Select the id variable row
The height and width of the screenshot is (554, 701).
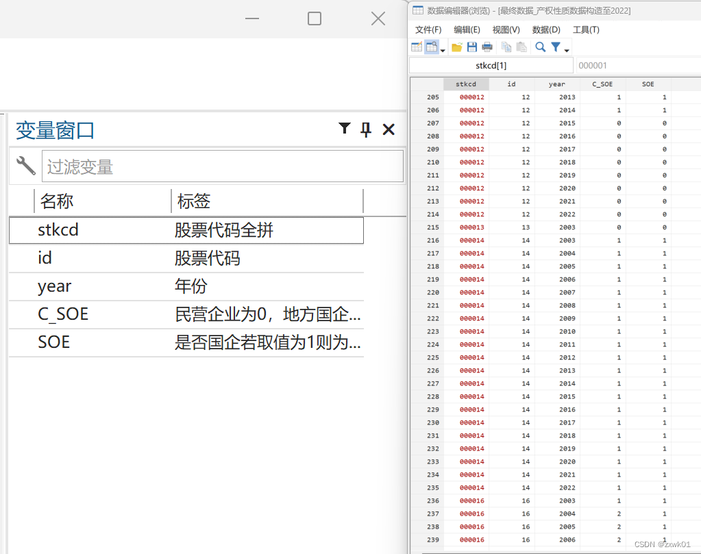[x=186, y=258]
